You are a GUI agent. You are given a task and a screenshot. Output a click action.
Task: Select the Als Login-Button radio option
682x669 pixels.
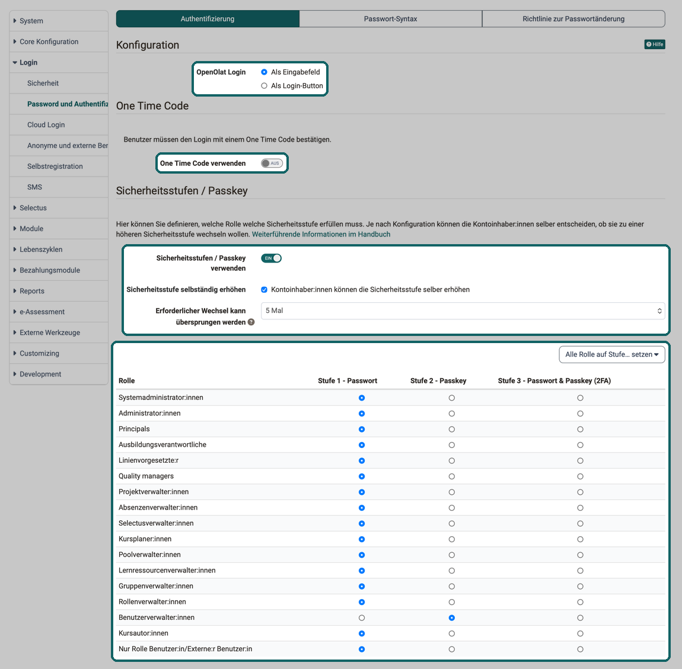[264, 86]
